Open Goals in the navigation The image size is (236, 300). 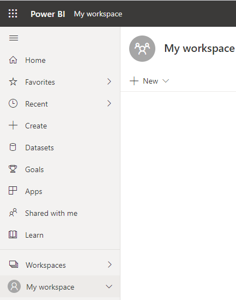tap(60, 169)
